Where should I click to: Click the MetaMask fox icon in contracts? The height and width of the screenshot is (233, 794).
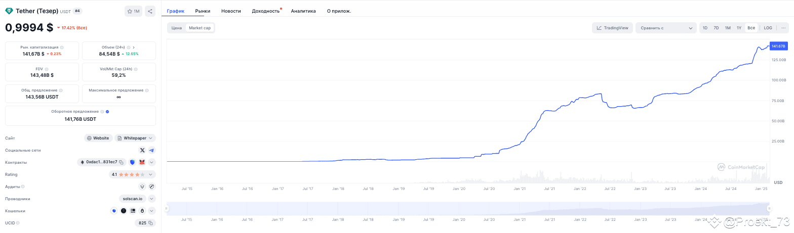click(x=142, y=162)
